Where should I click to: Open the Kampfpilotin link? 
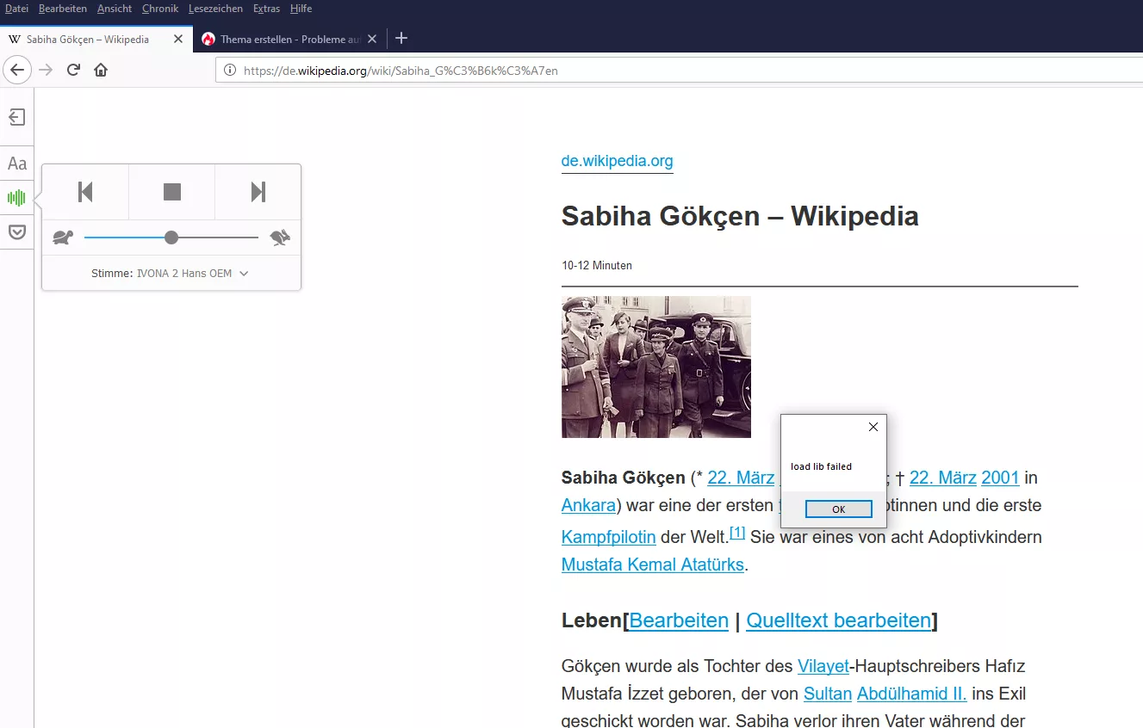[x=608, y=537]
